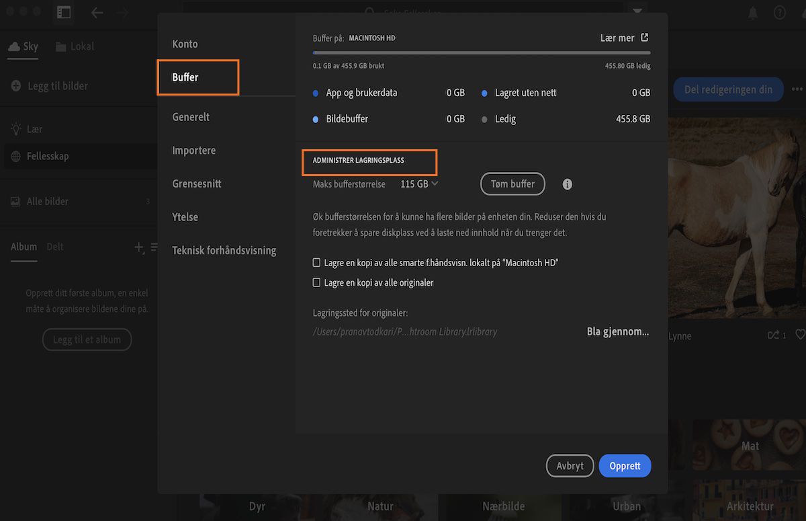Click the info icon beside Tøm buffer
Image resolution: width=806 pixels, height=521 pixels.
tap(567, 184)
